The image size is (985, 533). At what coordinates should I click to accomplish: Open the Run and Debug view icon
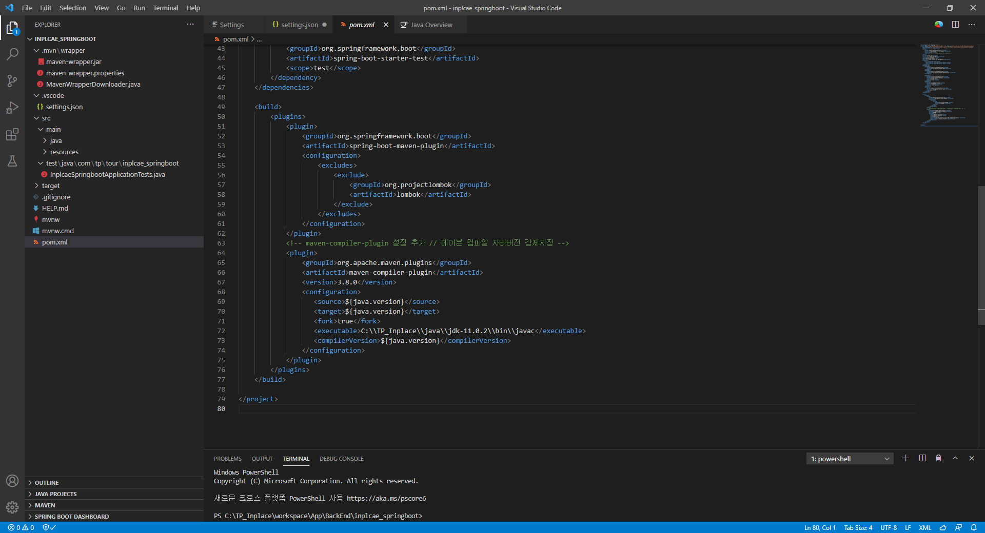coord(12,108)
